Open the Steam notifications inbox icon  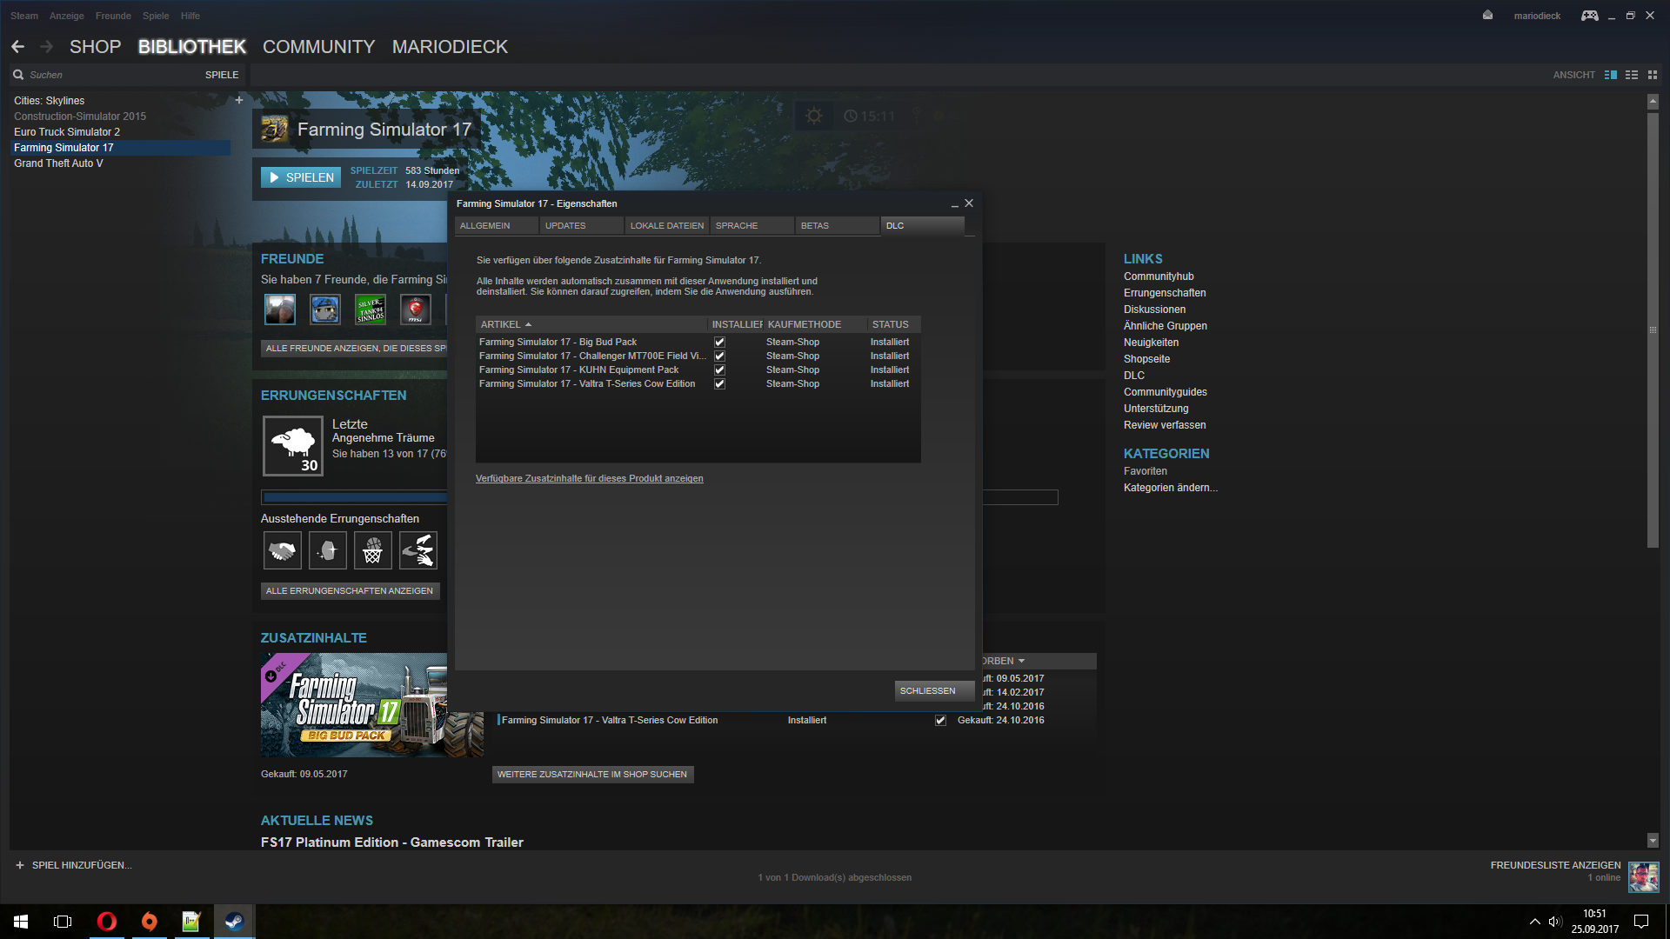pyautogui.click(x=1487, y=16)
